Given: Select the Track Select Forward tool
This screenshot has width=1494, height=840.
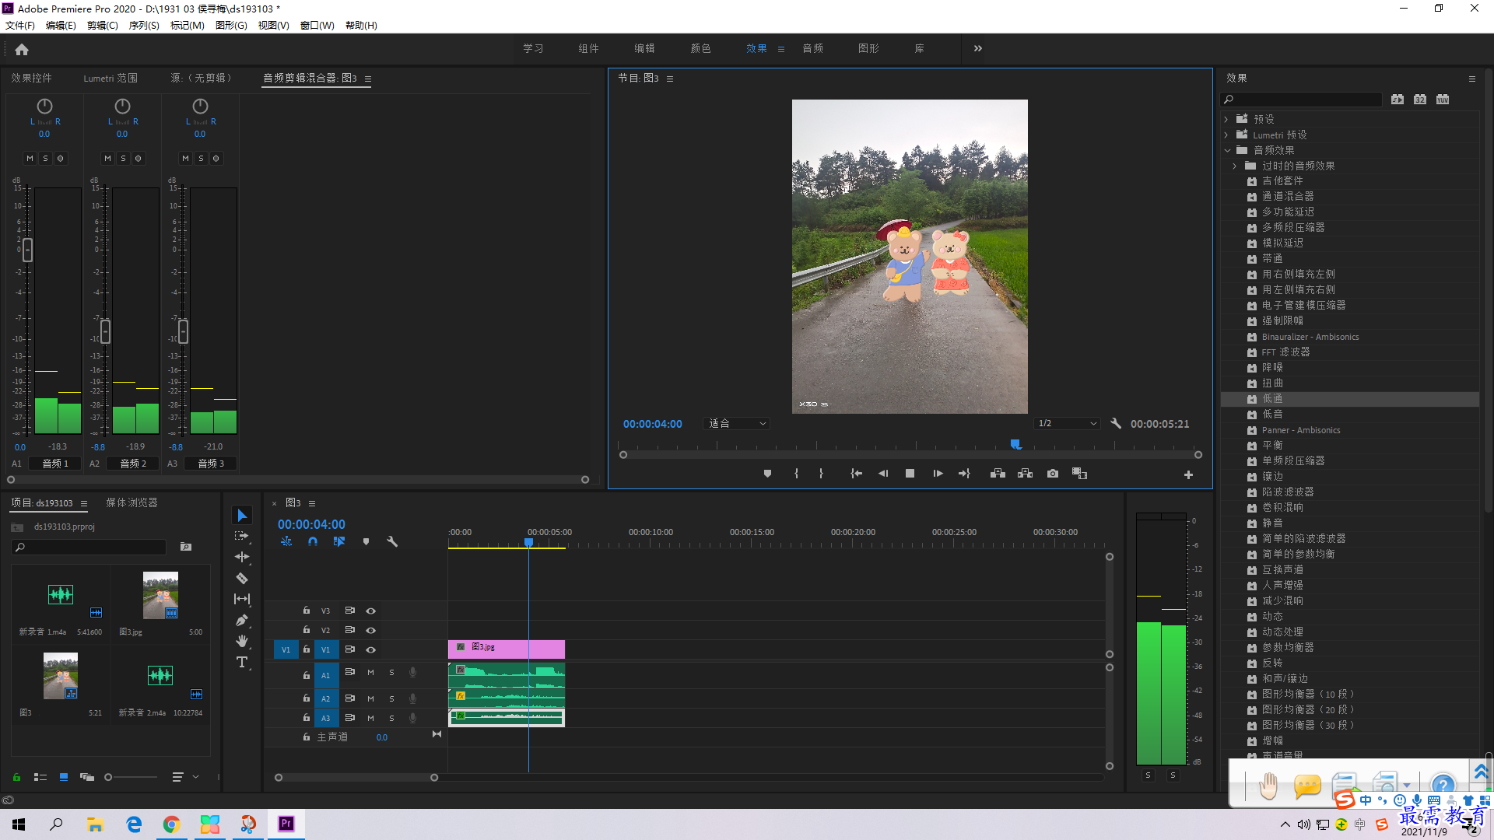Looking at the screenshot, I should click(x=242, y=536).
